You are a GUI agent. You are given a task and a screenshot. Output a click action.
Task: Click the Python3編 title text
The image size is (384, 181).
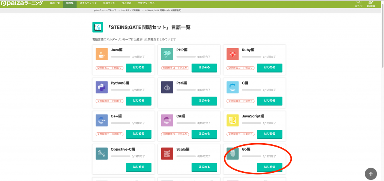pos(120,83)
